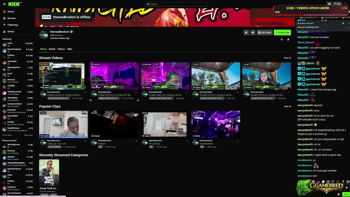
Task: Toggle the follow heart button
Action: (x=253, y=33)
